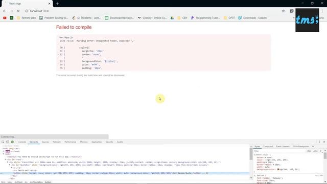327x184 pixels.
Task: Toggle the .cls class editor button
Action: tap(316, 151)
